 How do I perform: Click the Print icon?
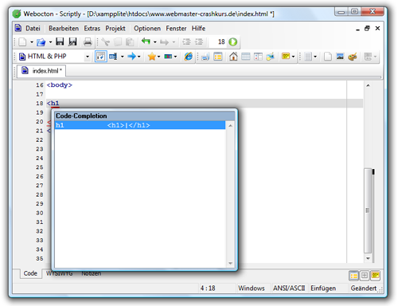click(88, 42)
